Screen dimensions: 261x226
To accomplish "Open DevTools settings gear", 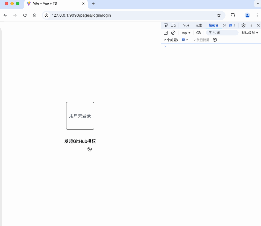I will pyautogui.click(x=243, y=25).
